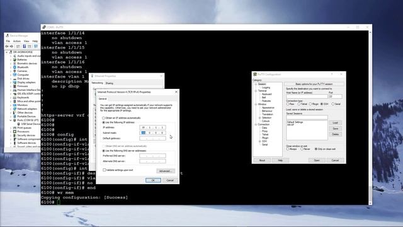Screen dimensions: 403x227
Task: Select the Monitors device icon
Action: 14,105
